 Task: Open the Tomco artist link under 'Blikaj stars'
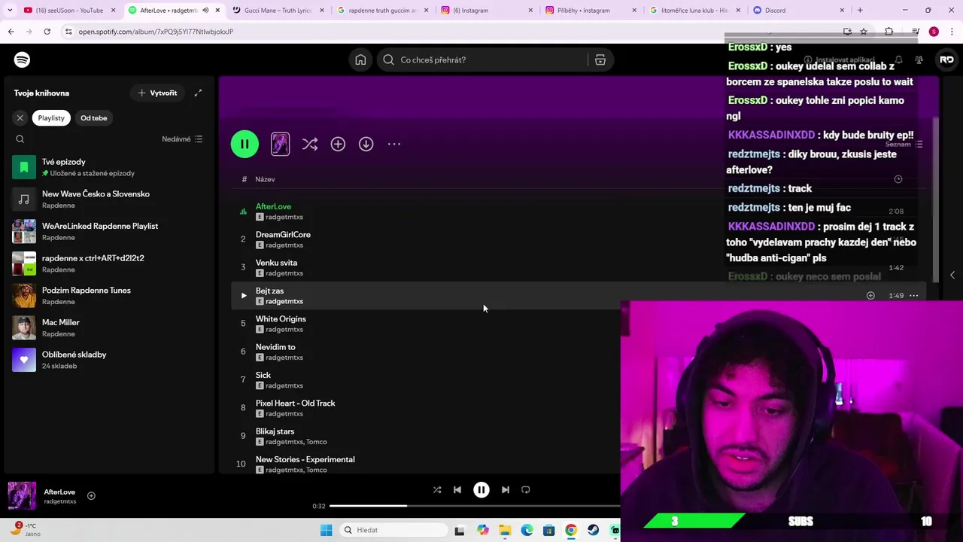[316, 442]
